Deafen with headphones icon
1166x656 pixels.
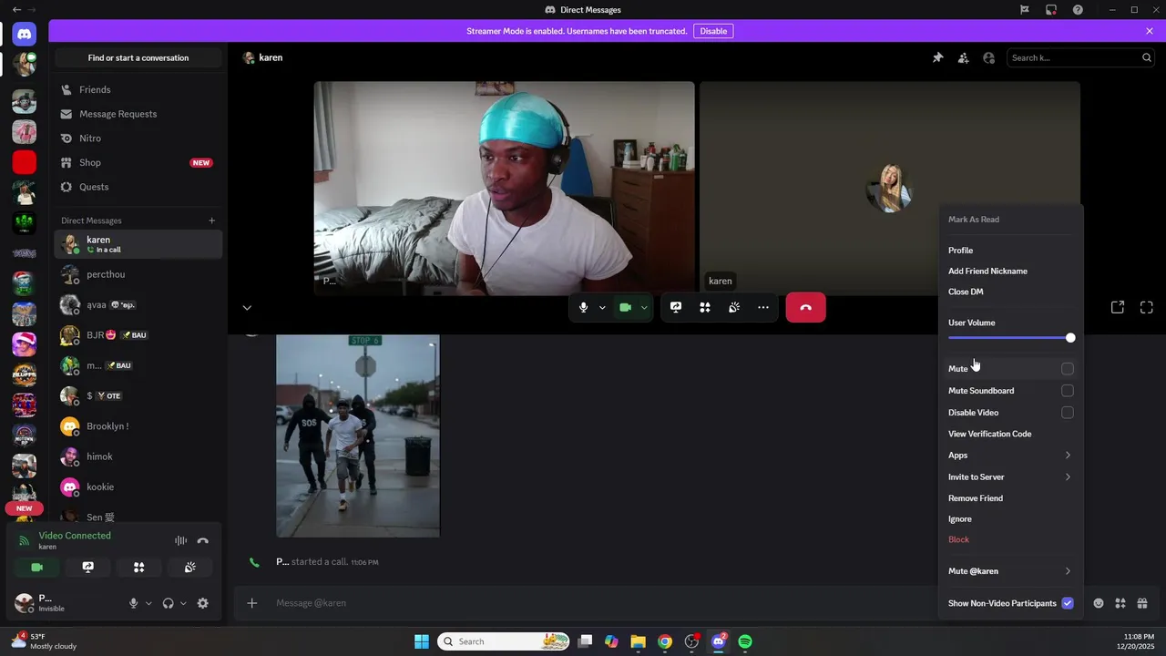click(x=168, y=603)
